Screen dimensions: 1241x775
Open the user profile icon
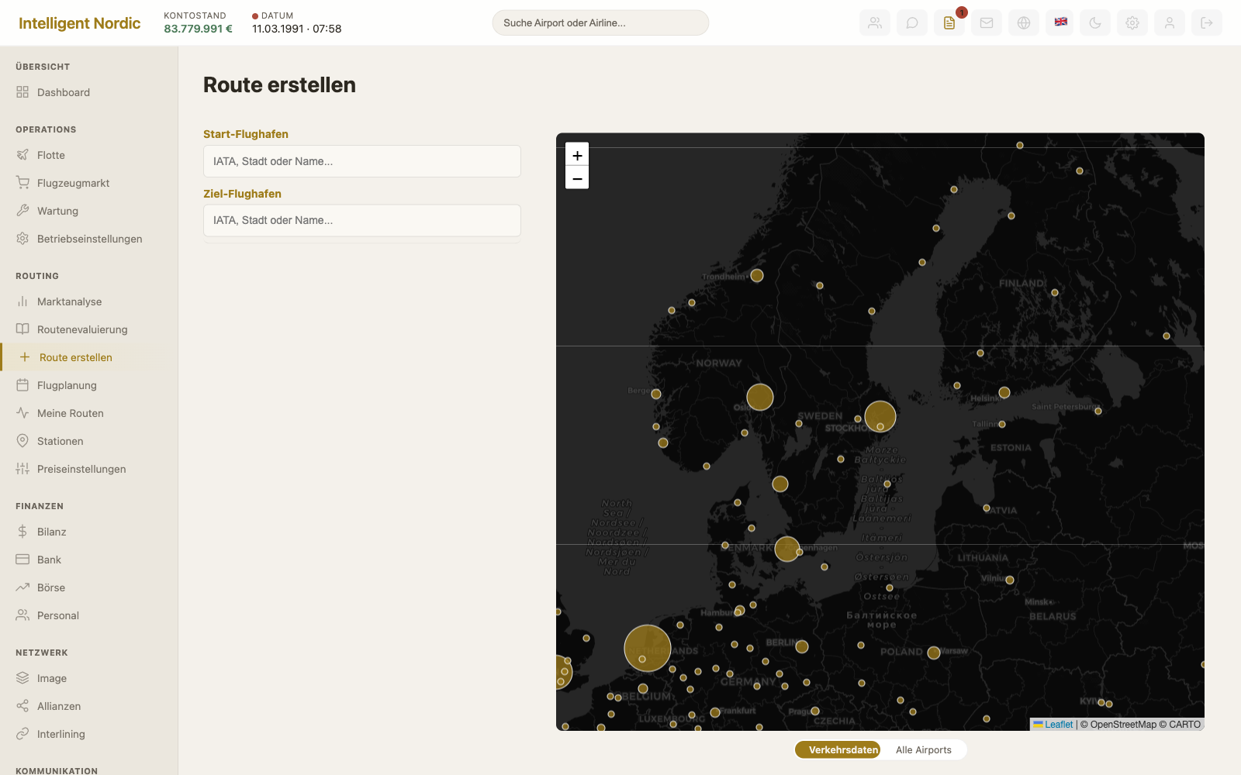click(1170, 22)
